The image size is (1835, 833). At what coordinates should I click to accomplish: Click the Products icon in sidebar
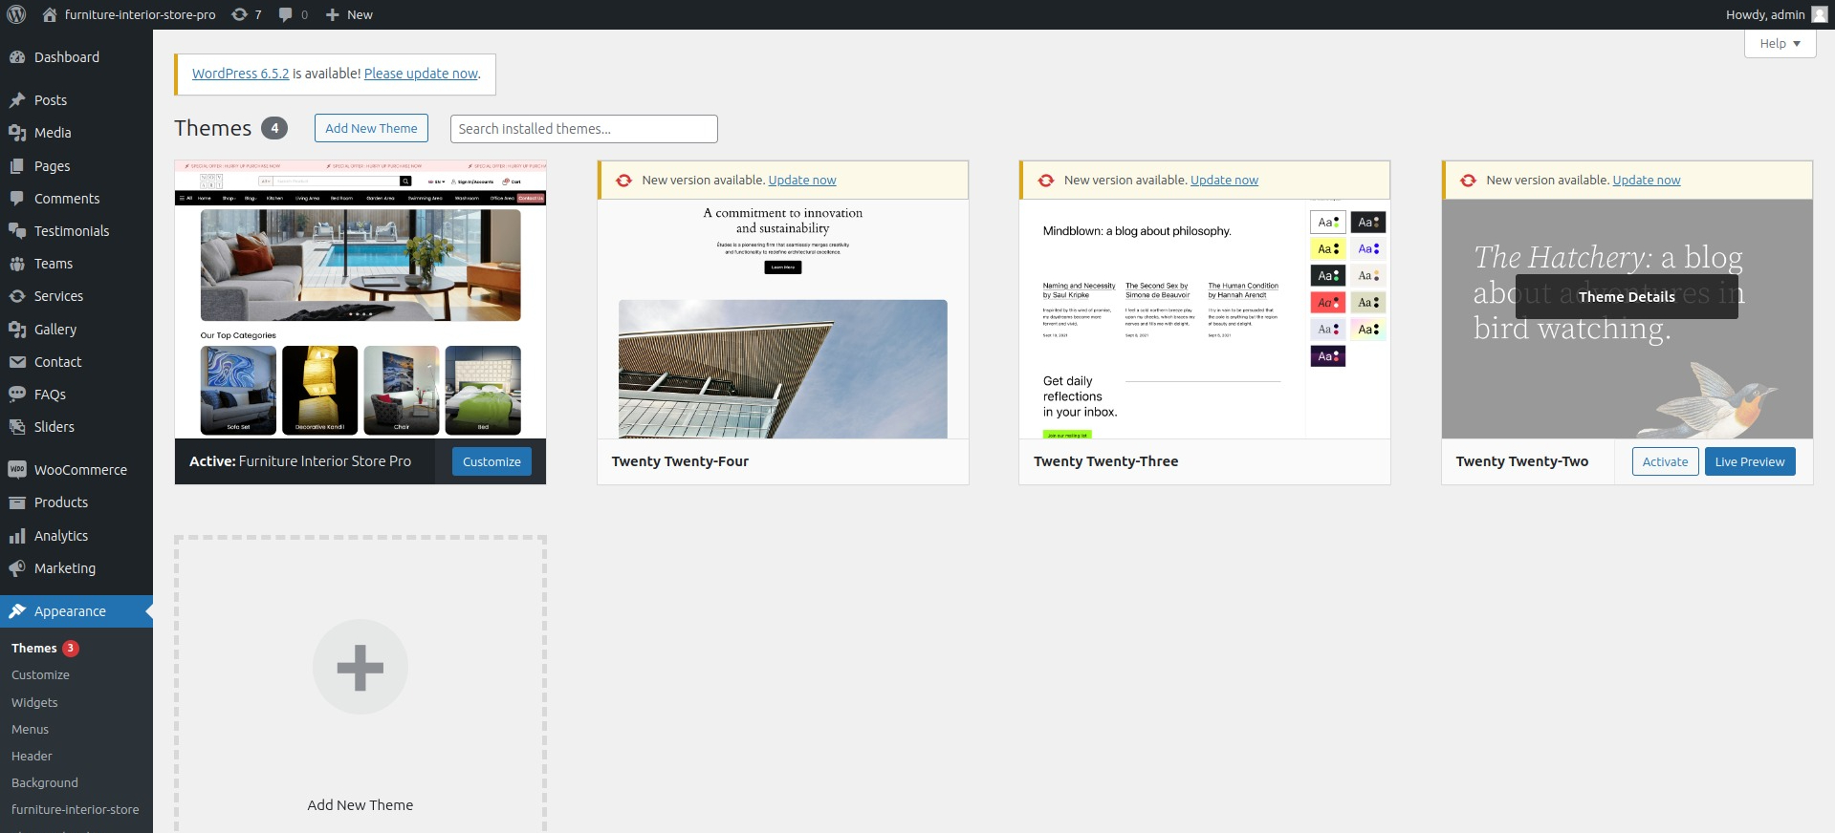(17, 502)
